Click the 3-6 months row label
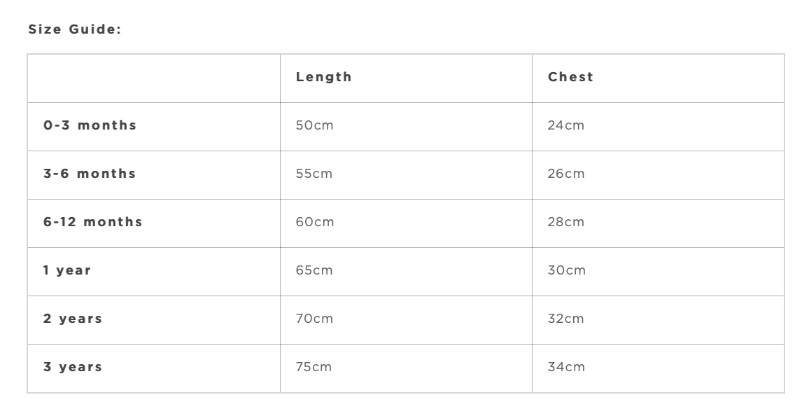This screenshot has height=416, width=809. click(90, 174)
